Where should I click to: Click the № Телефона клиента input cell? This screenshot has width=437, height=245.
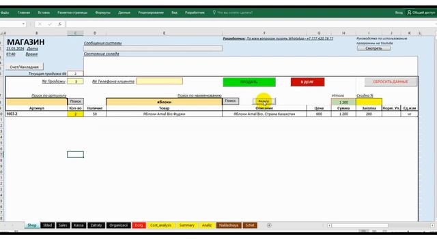(x=159, y=81)
